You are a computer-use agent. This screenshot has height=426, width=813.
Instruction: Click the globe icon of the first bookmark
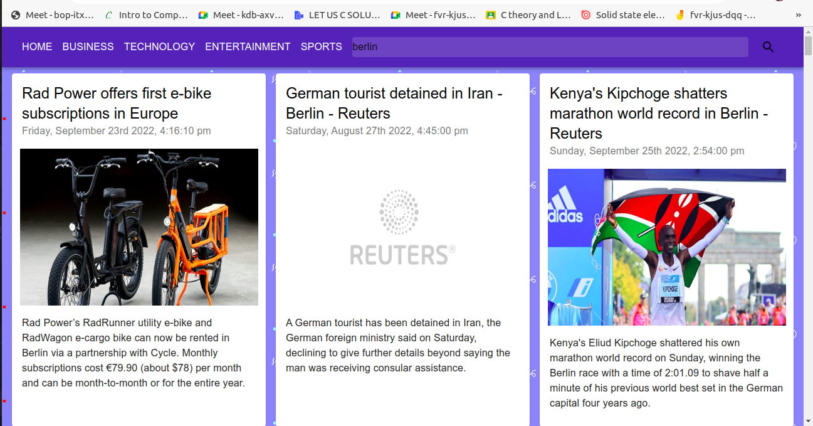coord(16,15)
